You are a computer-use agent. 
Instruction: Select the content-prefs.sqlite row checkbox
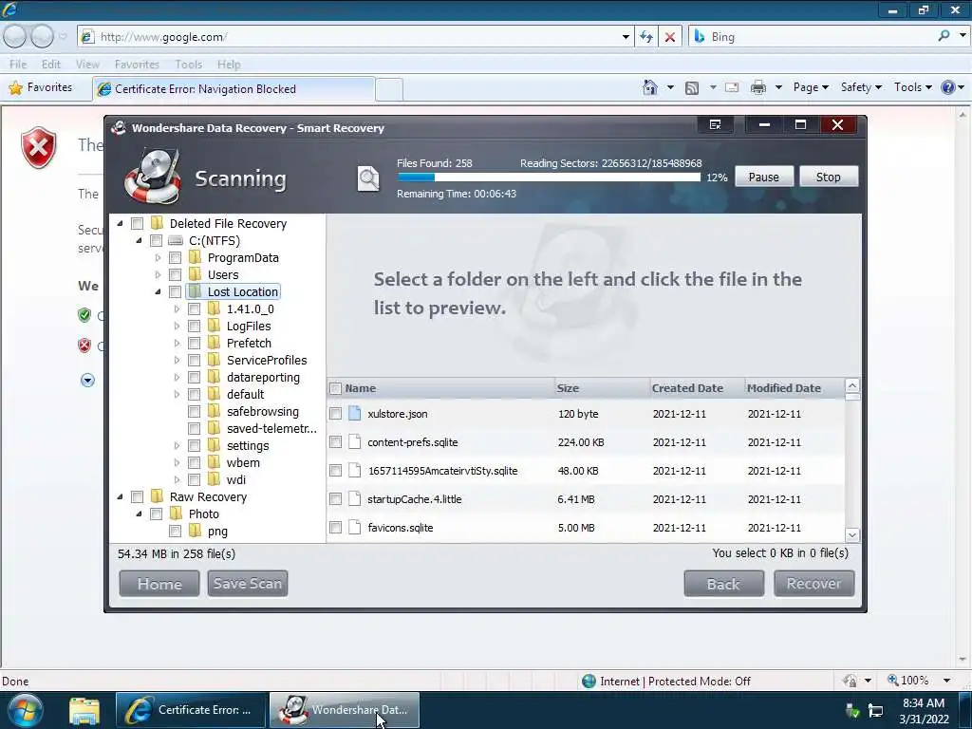tap(335, 442)
